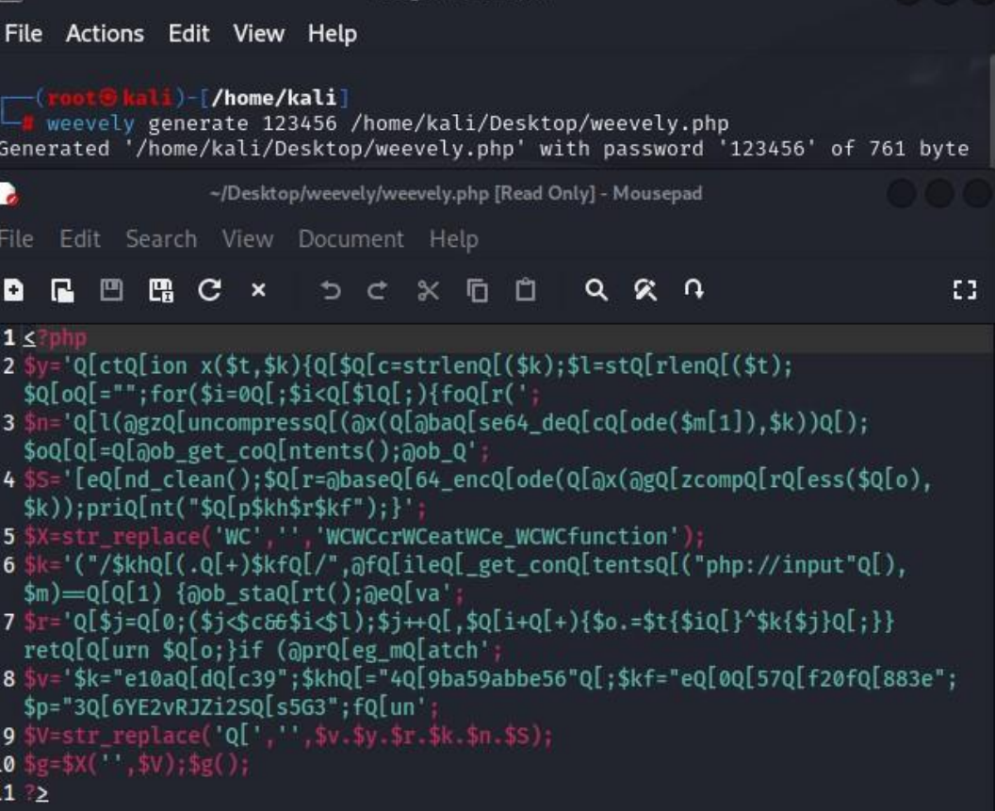This screenshot has width=995, height=811.
Task: Open the Mousepad Edit menu
Action: [x=80, y=238]
